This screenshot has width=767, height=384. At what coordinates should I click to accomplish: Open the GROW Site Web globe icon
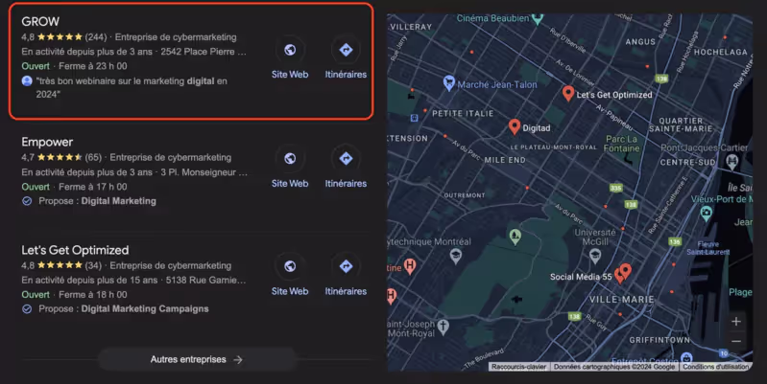coord(290,50)
